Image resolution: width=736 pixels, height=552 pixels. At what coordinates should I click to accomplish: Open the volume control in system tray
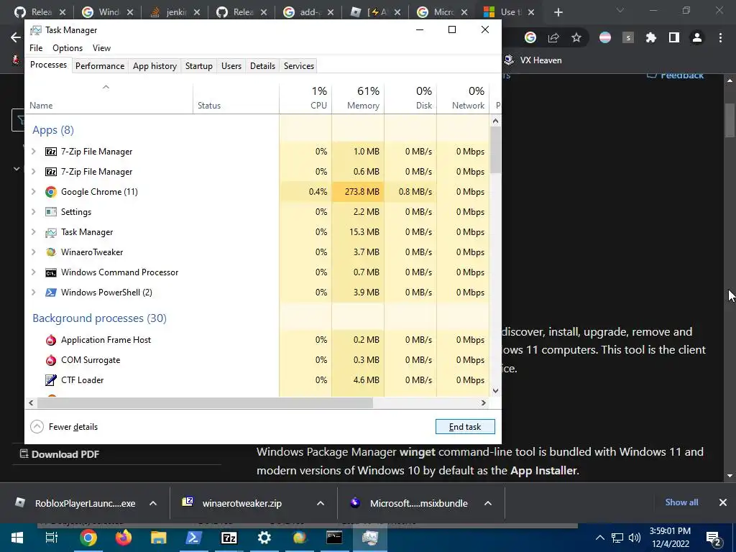[635, 538]
